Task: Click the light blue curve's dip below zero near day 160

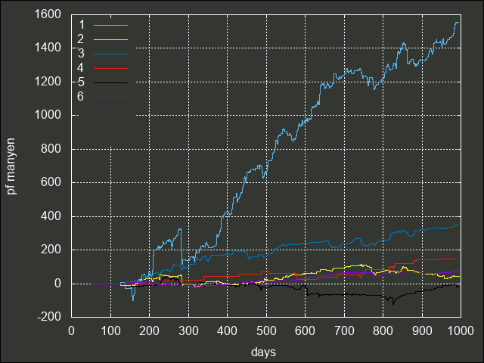Action: (133, 299)
